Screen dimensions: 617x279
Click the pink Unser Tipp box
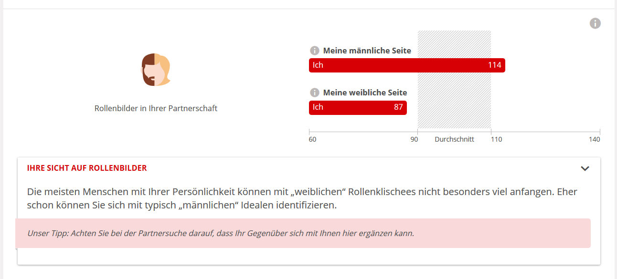(x=303, y=233)
